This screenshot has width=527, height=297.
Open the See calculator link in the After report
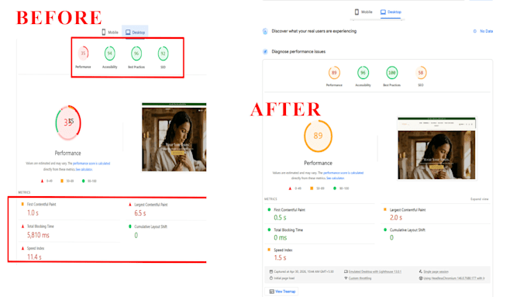(x=336, y=178)
